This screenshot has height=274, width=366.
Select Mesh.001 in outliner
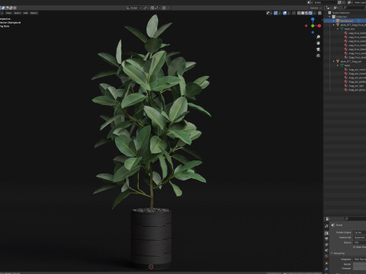tap(349, 29)
